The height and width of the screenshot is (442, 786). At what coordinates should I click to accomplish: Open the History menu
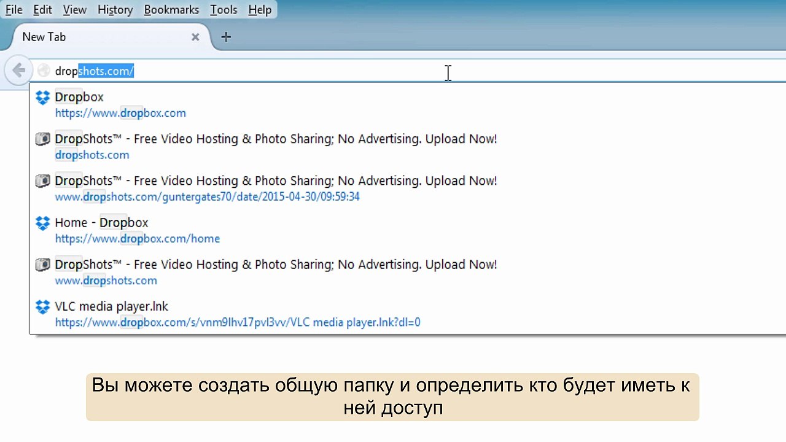[x=115, y=10]
